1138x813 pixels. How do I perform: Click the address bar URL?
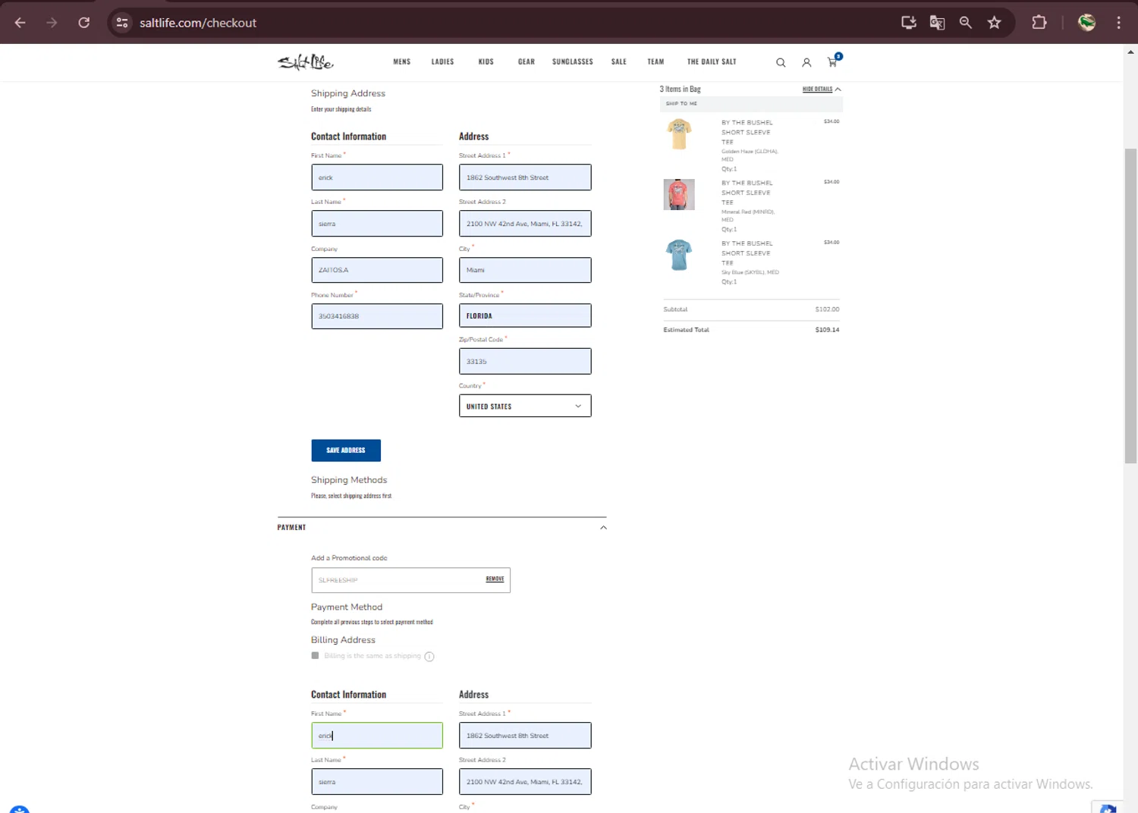click(x=198, y=23)
